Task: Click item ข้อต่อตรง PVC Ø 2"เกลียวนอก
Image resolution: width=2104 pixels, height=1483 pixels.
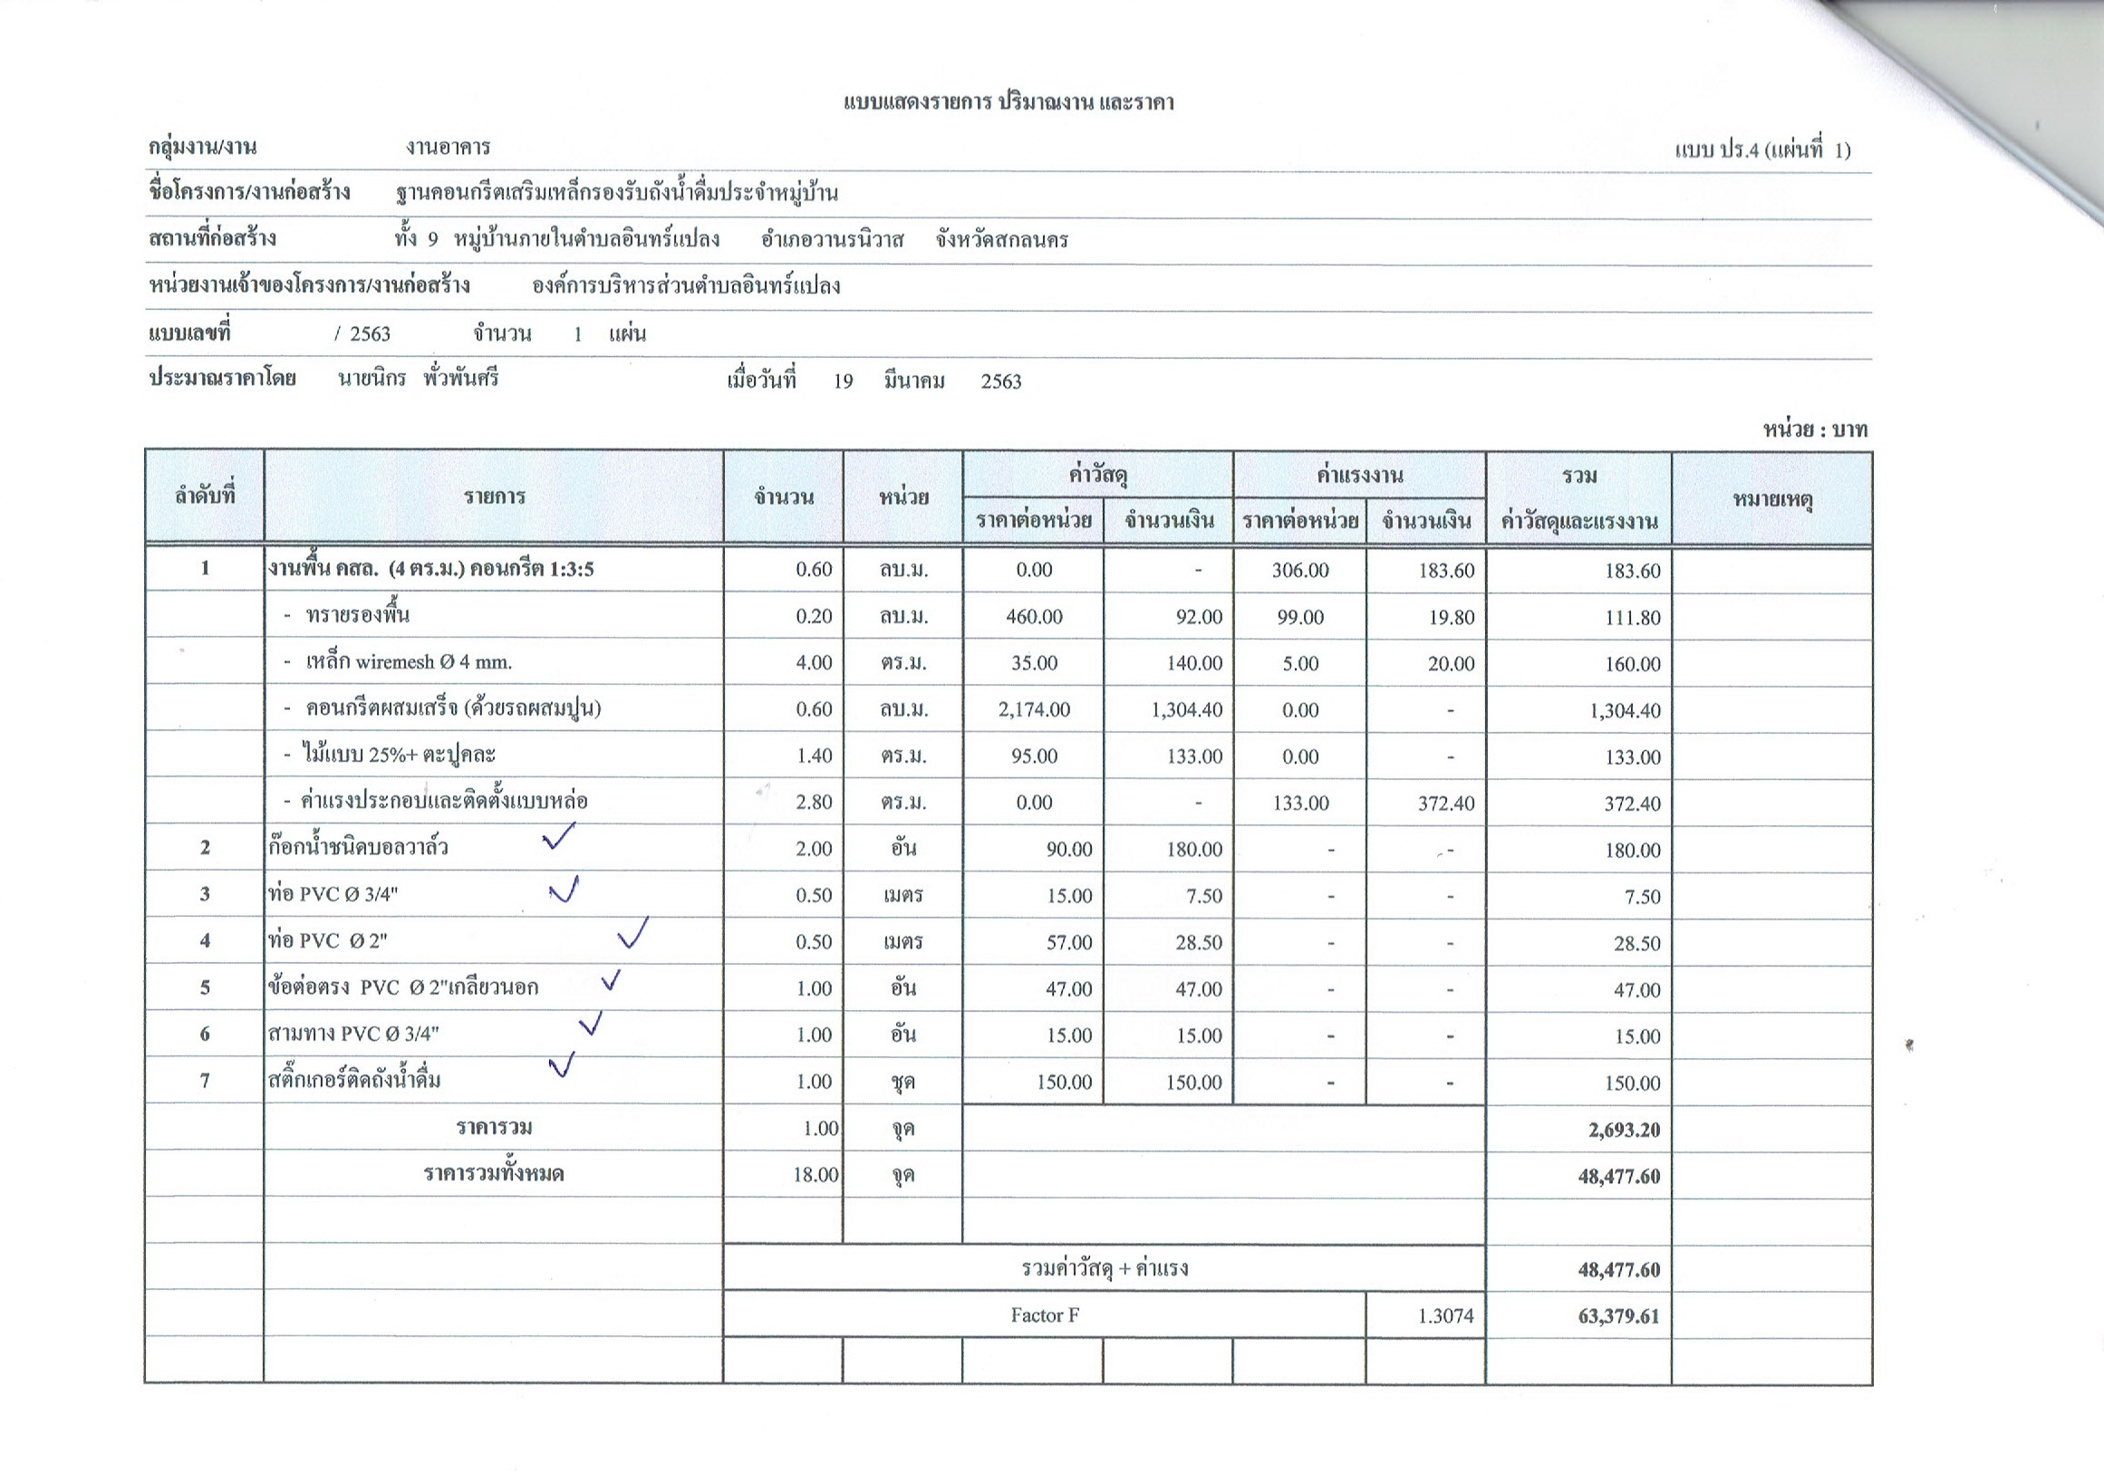Action: click(403, 987)
